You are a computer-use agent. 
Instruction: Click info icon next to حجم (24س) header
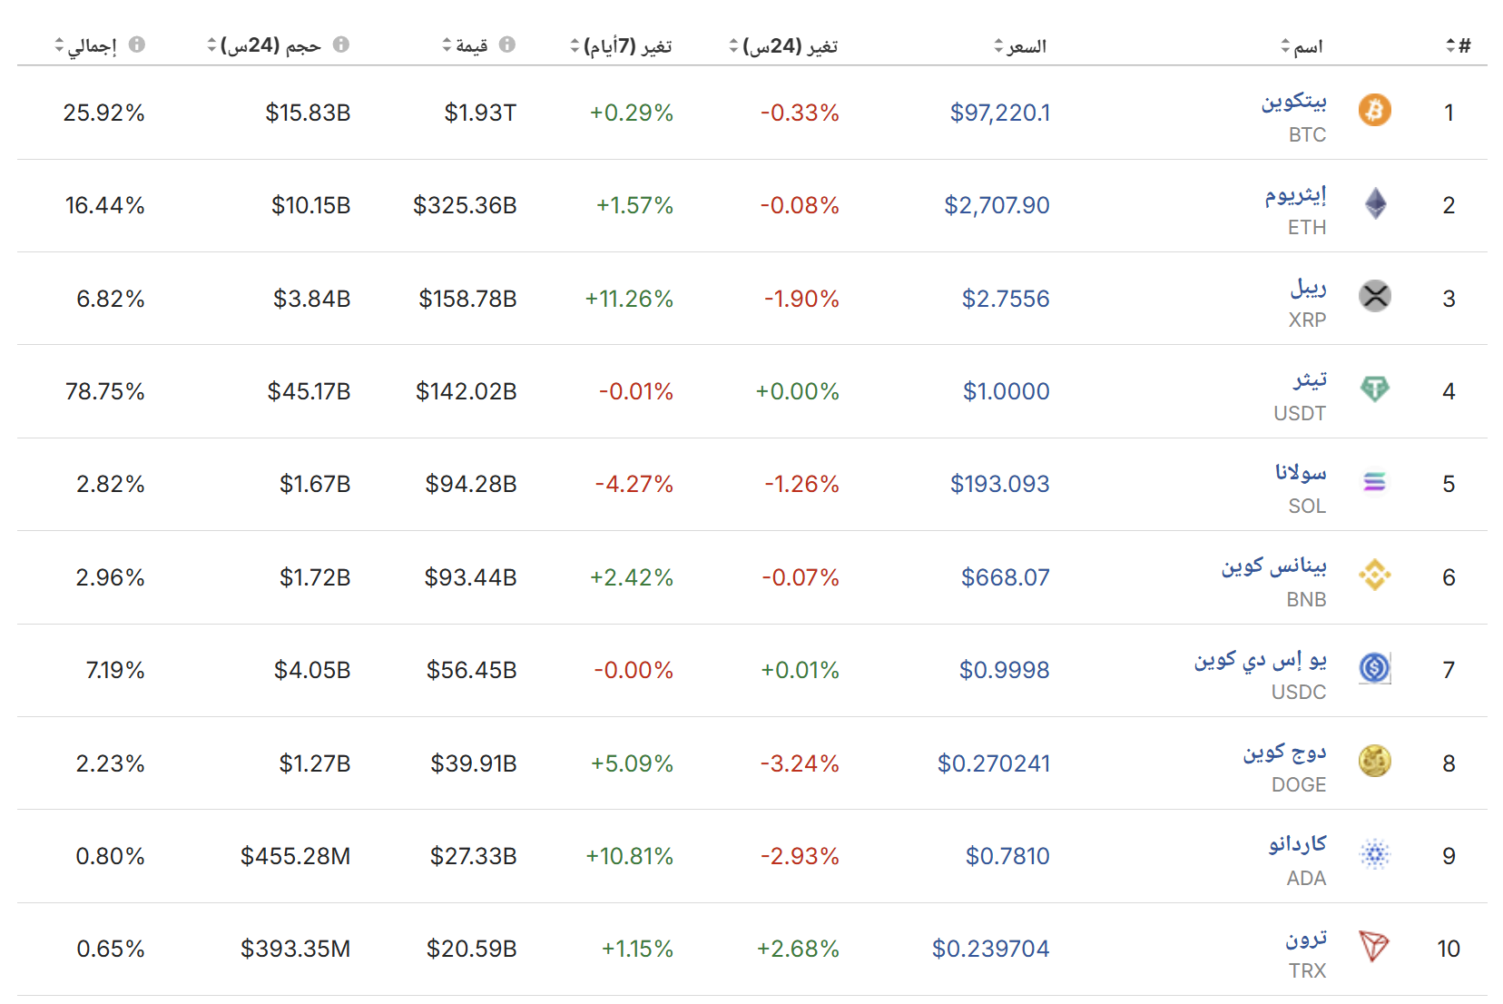pos(340,44)
